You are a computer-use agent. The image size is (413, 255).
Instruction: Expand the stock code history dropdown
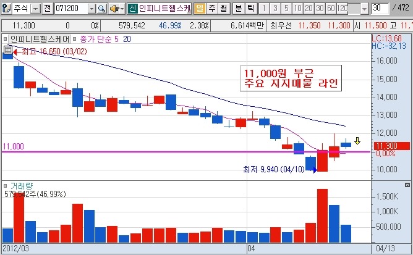[x=92, y=9]
